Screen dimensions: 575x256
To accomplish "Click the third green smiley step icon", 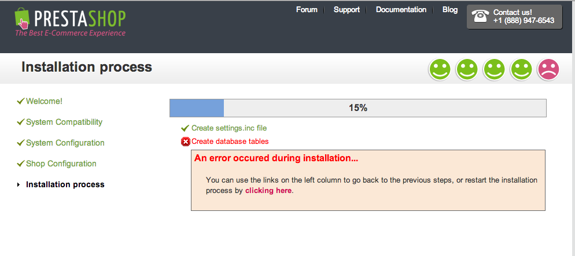I will click(x=494, y=69).
